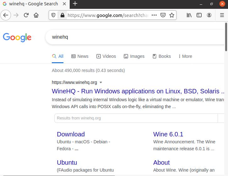Click the https://www.winehq.org URL text

click(x=74, y=82)
